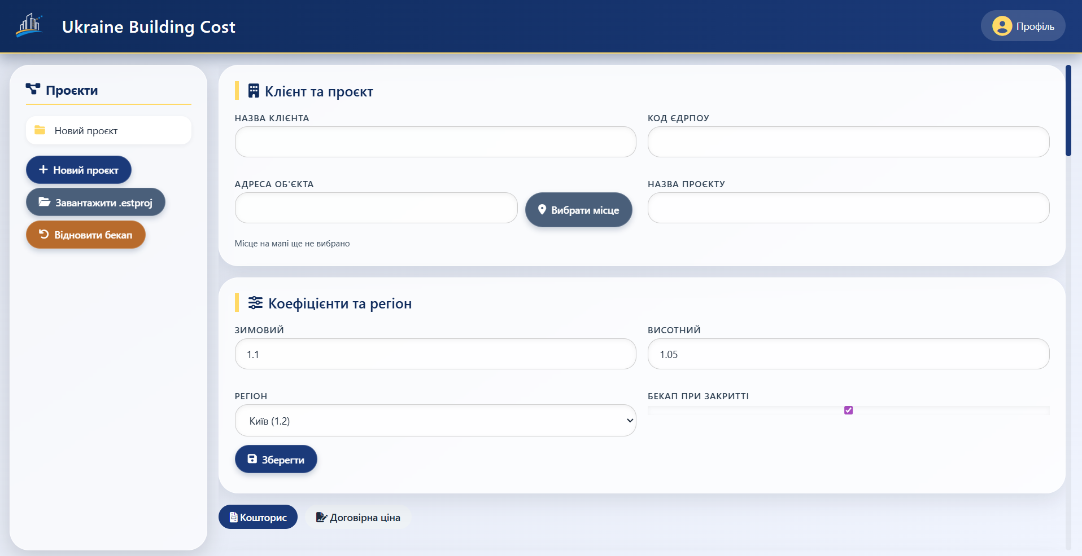Click the Клієнт та проєкт section heading

coord(319,91)
